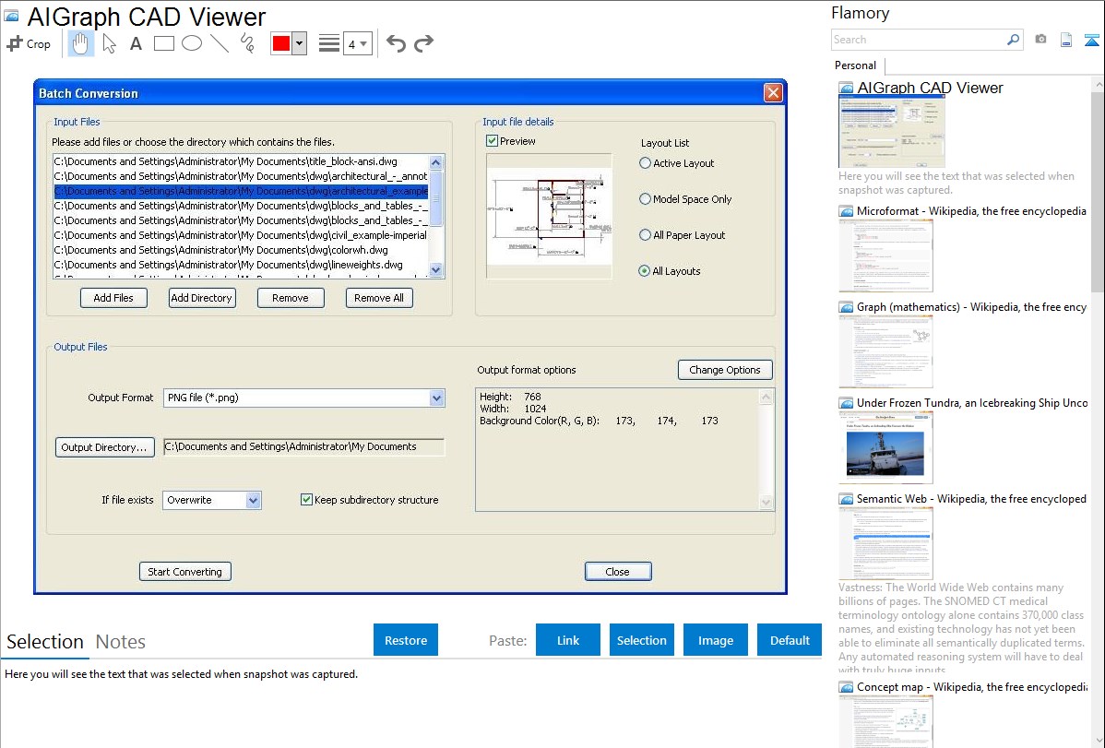Click the Flamory search field
1105x748 pixels.
coord(918,40)
